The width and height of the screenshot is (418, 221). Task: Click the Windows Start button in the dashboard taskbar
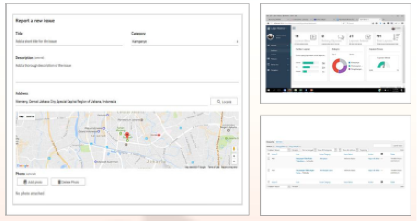268,89
